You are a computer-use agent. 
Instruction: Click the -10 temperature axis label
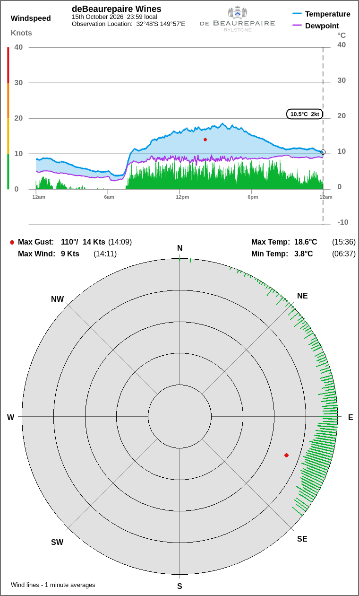343,222
